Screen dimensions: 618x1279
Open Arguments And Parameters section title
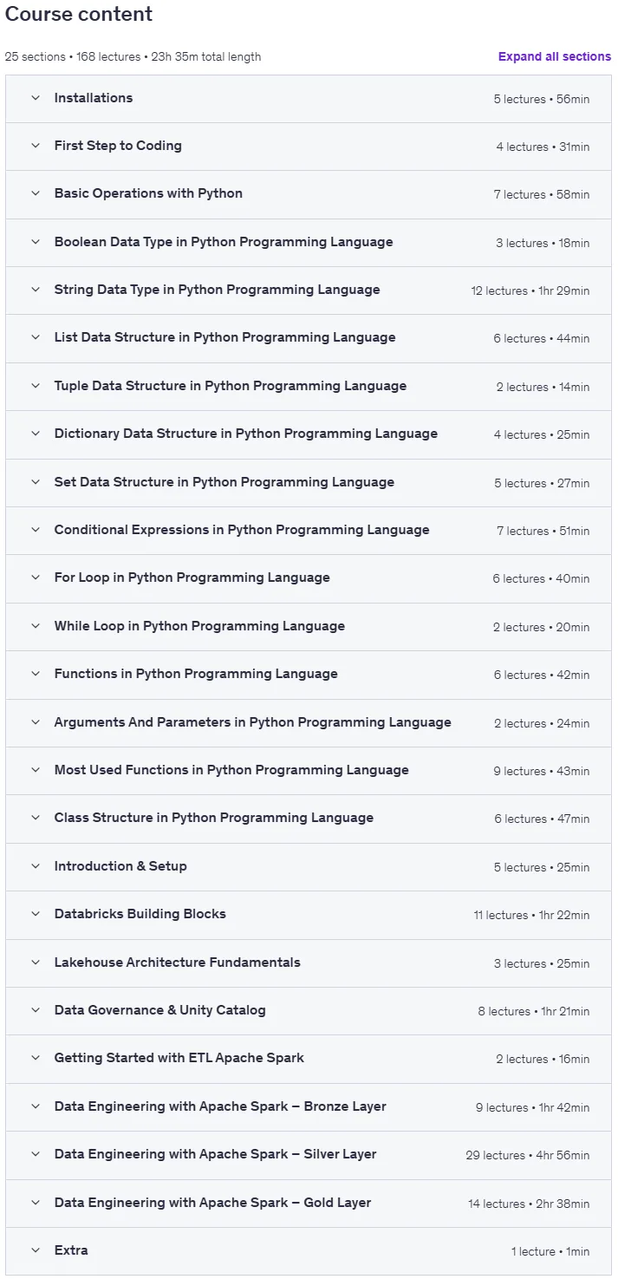253,722
